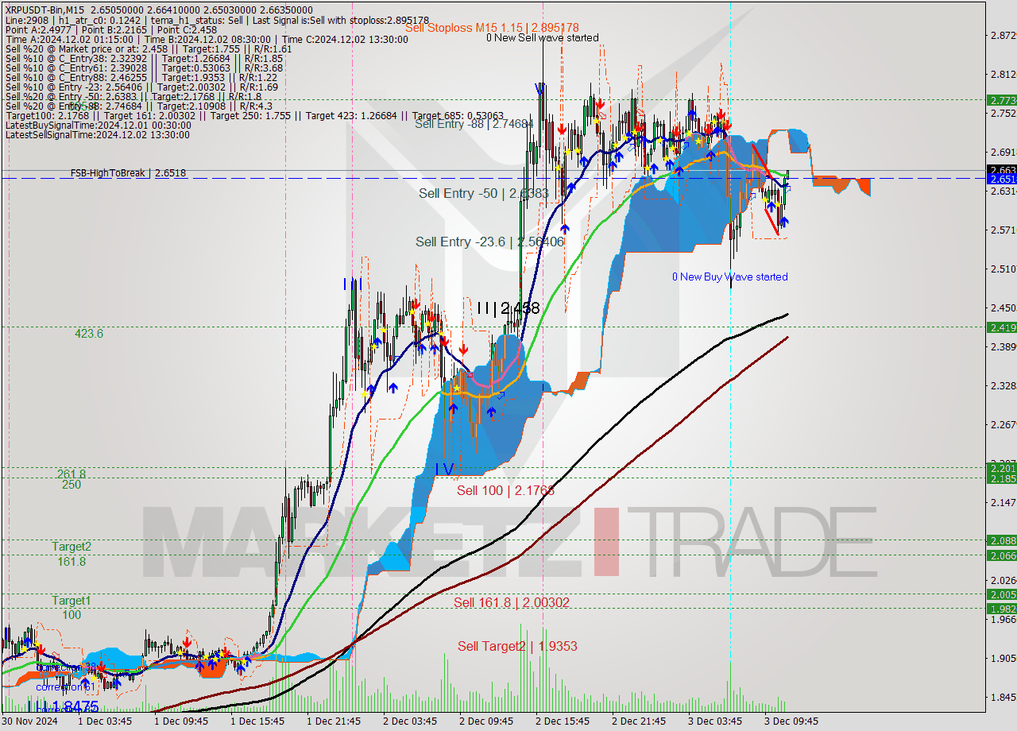Click the green Target1 label
This screenshot has width=1017, height=731.
coord(72,601)
